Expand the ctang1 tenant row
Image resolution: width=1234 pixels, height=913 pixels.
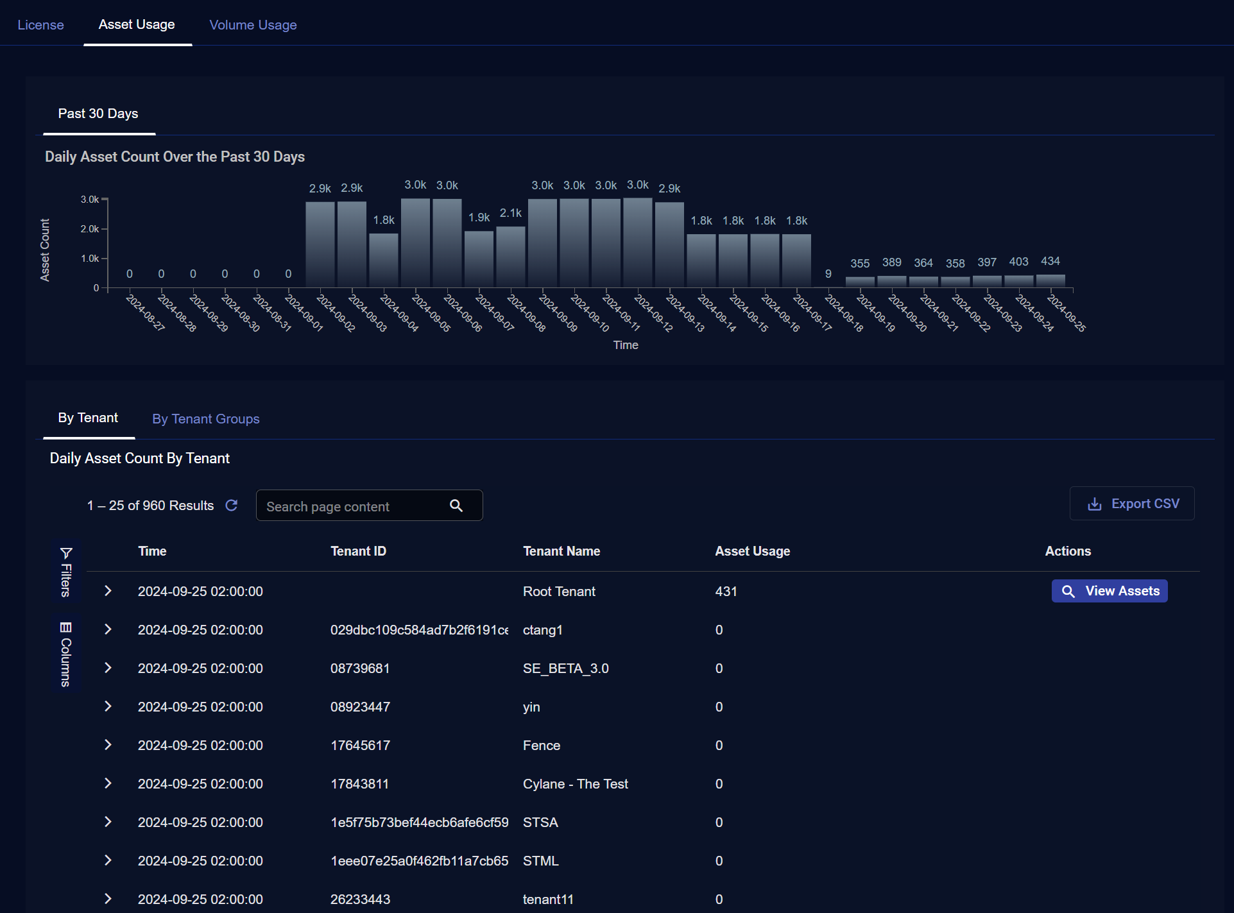[x=108, y=629]
